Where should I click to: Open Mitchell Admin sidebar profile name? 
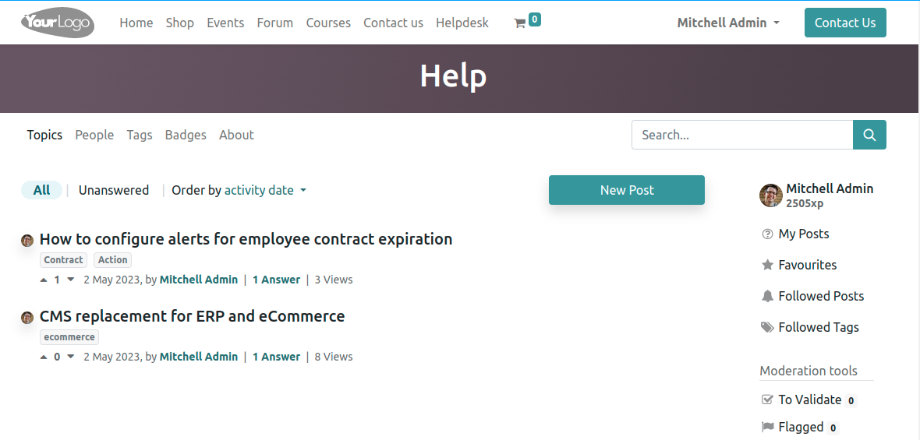click(830, 188)
